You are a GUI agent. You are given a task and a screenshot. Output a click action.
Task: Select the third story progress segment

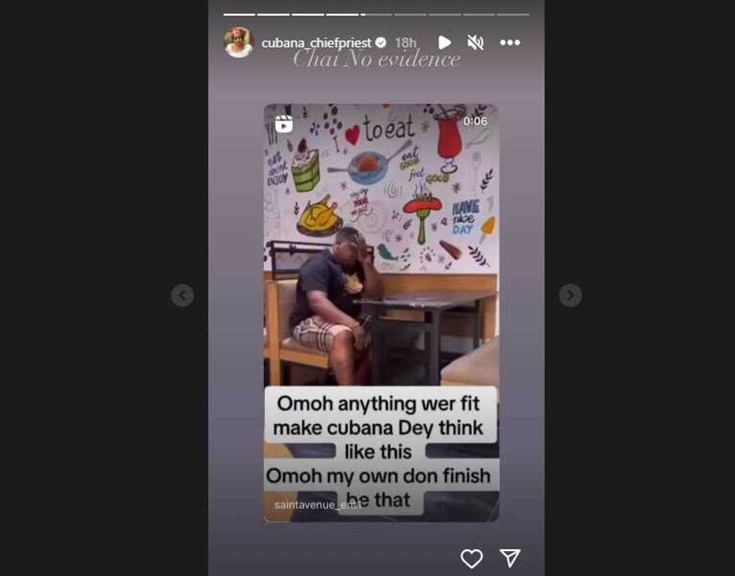point(308,14)
